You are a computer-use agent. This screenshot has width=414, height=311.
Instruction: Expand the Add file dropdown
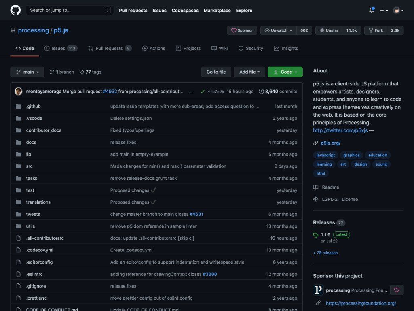(249, 72)
